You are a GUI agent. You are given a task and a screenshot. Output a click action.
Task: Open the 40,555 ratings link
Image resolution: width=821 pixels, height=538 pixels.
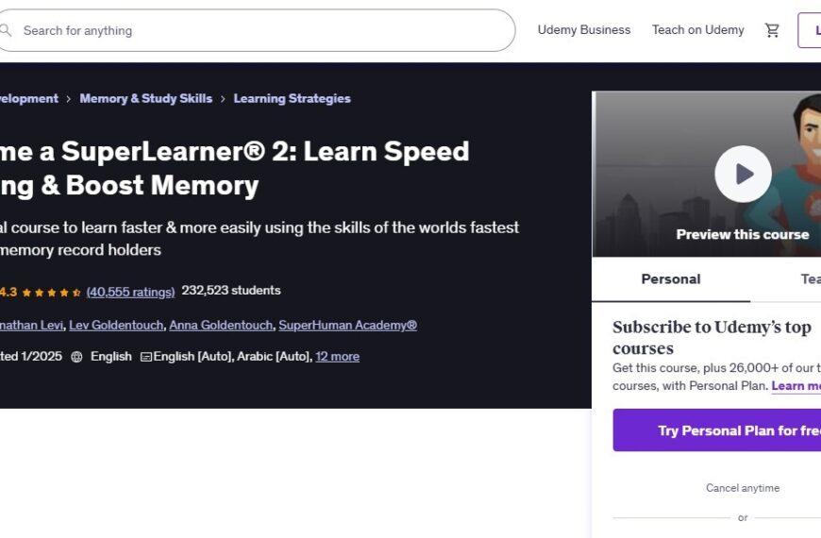tap(130, 292)
